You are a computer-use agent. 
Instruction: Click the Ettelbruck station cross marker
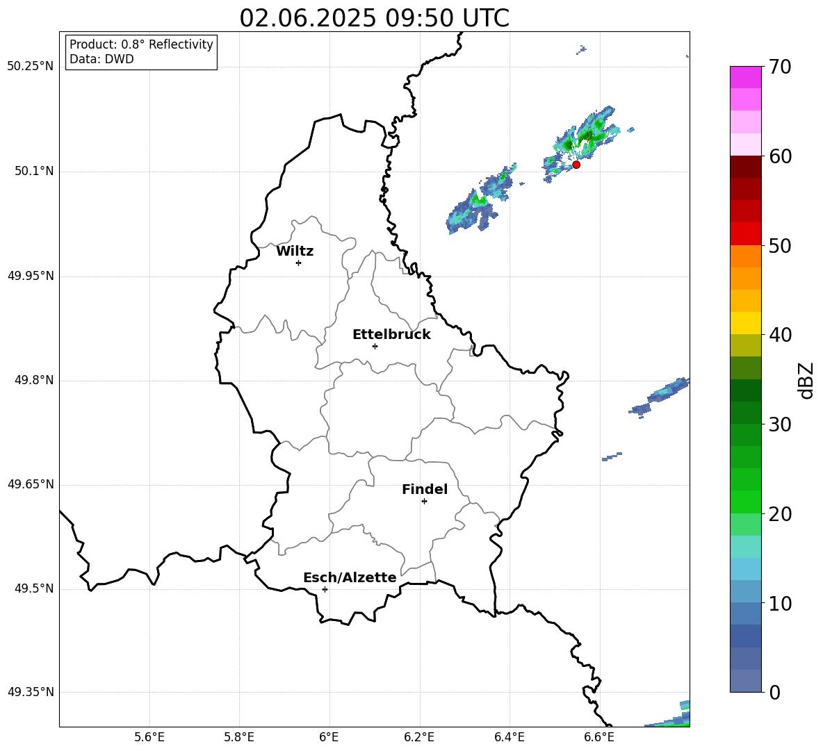point(375,346)
